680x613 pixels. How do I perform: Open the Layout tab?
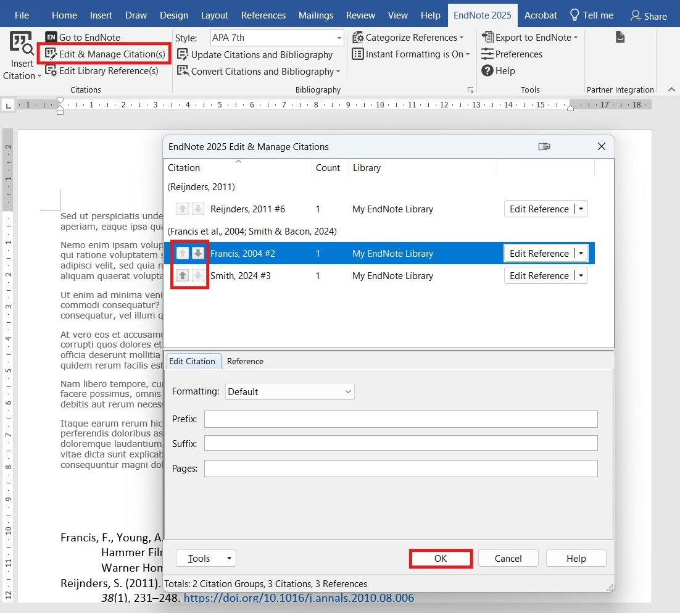pos(214,15)
